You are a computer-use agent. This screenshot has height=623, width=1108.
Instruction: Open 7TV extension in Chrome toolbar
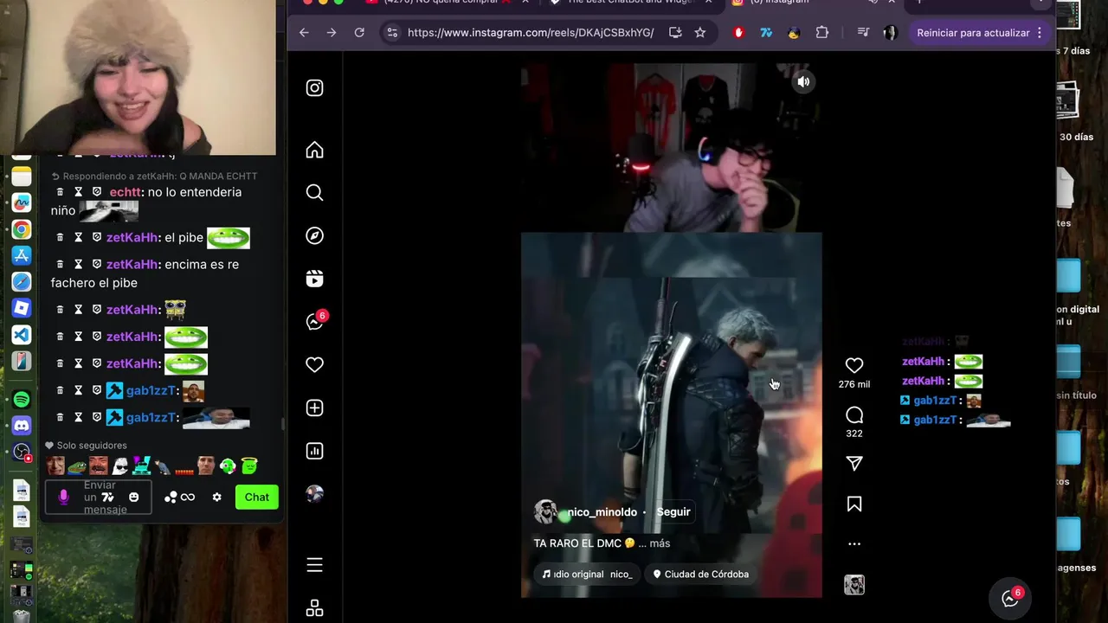click(766, 33)
